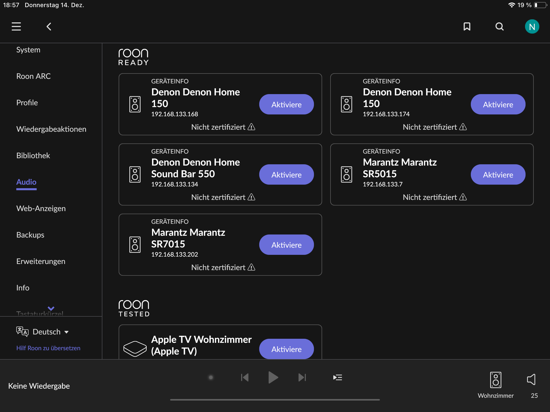Screen dimensions: 550x412
Task: Activate Marantz SR7015
Action: pos(286,245)
